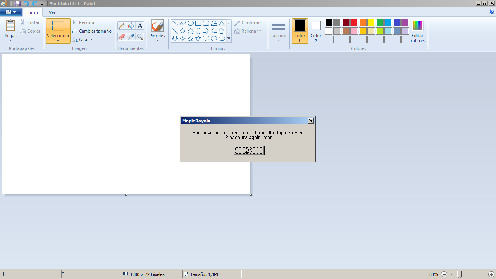This screenshot has width=496, height=279.
Task: Pick the red color swatch
Action: coord(354,22)
